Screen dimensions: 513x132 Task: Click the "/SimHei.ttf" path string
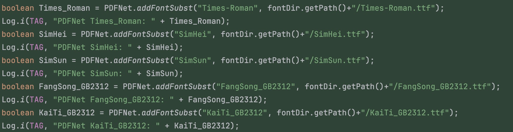[337, 34]
